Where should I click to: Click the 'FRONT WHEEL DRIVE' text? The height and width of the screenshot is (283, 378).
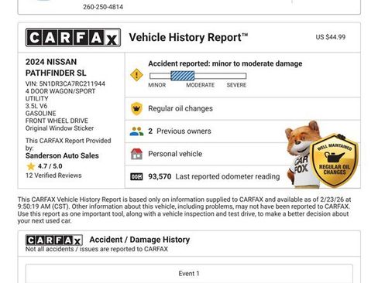[57, 121]
